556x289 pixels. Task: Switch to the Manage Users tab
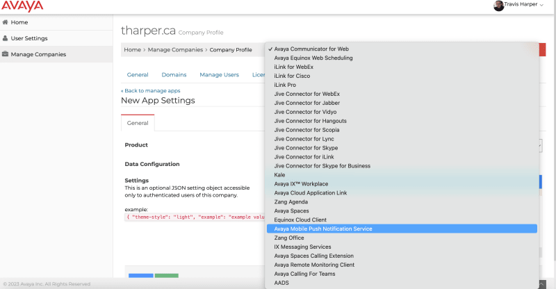click(219, 75)
